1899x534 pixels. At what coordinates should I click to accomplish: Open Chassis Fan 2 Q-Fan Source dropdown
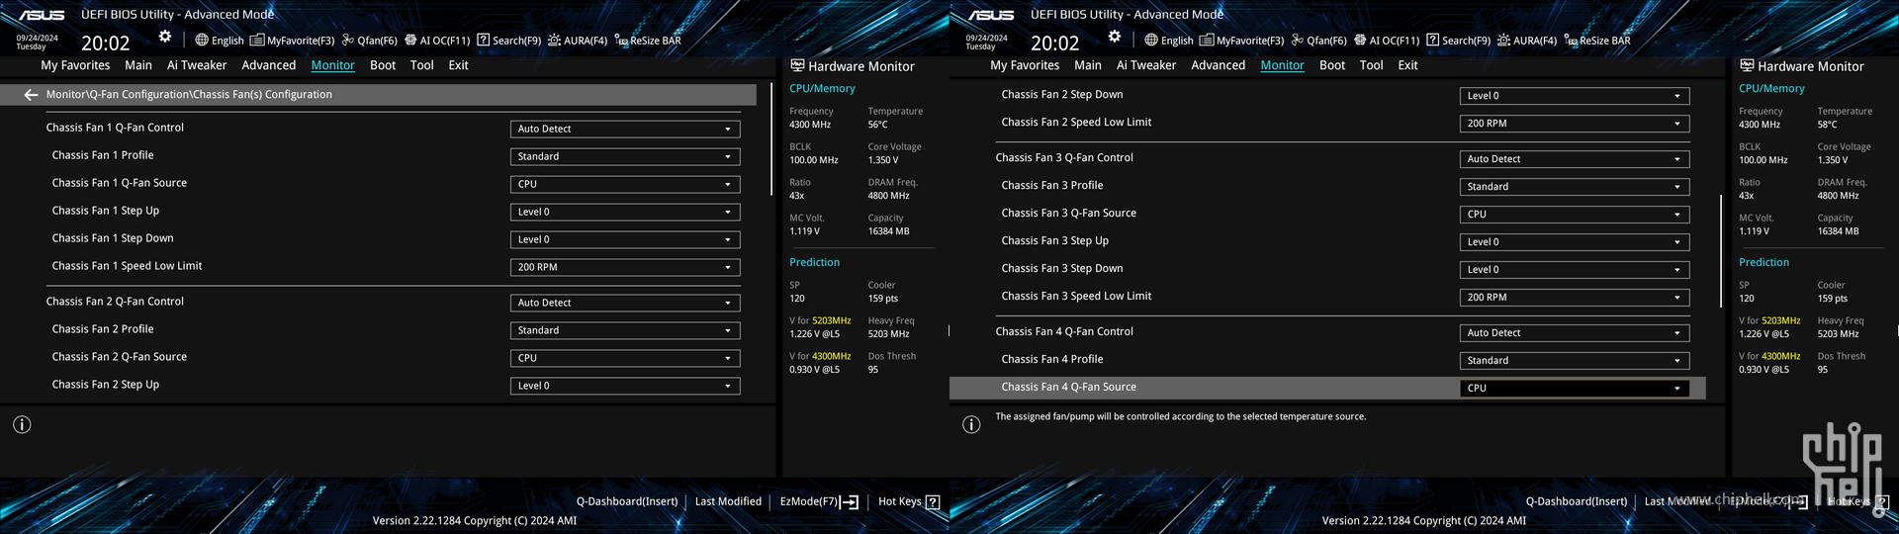point(625,358)
